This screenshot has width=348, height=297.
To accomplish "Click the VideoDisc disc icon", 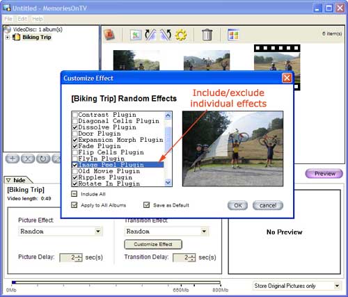I will (8, 29).
